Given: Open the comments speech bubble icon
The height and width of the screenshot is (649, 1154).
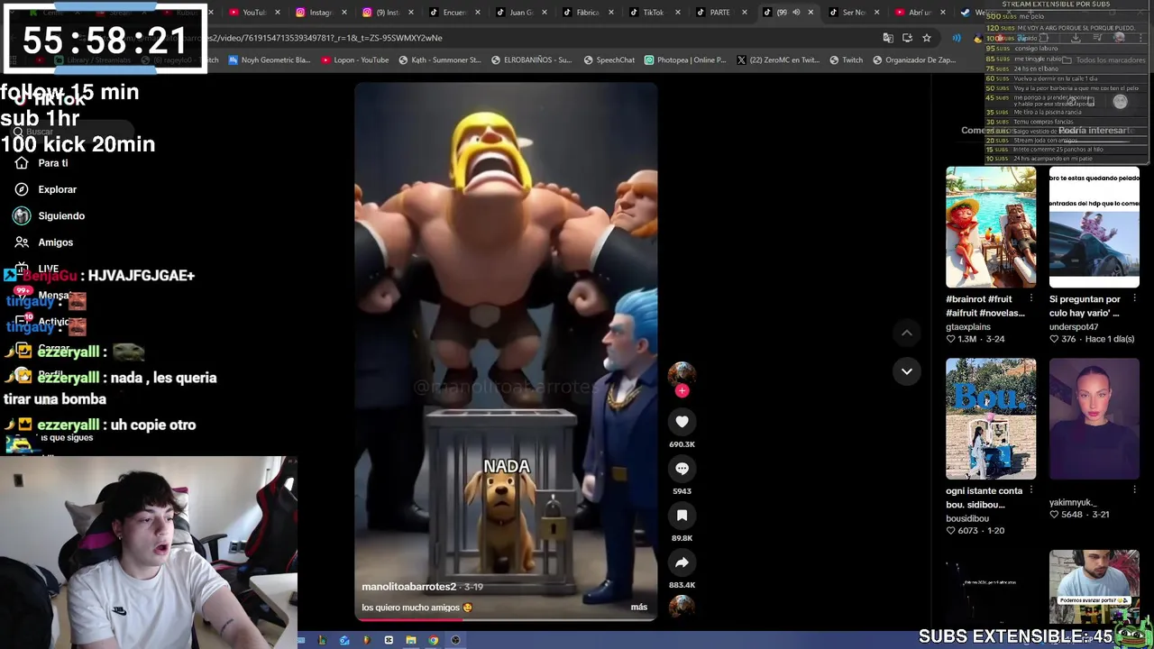Looking at the screenshot, I should [682, 469].
